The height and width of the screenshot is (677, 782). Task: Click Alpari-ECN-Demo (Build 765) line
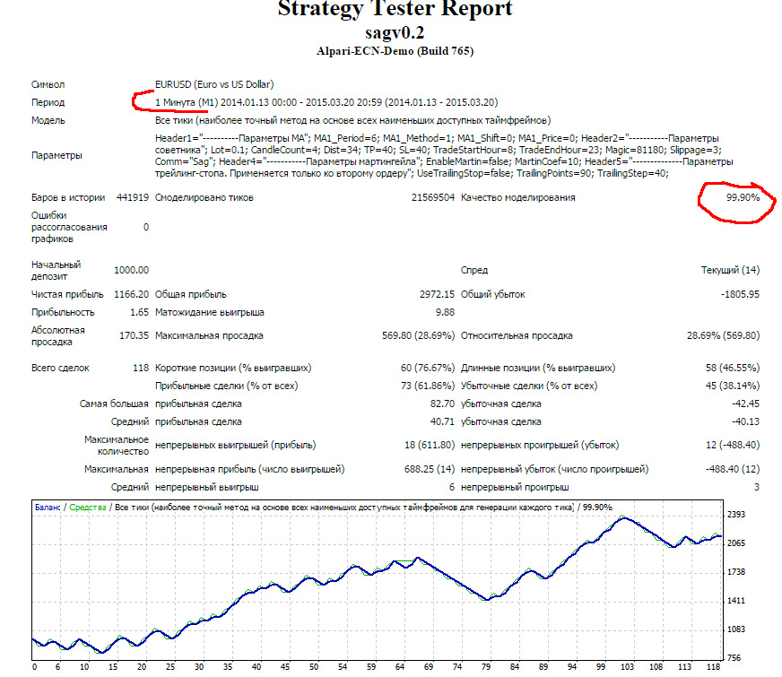[395, 51]
